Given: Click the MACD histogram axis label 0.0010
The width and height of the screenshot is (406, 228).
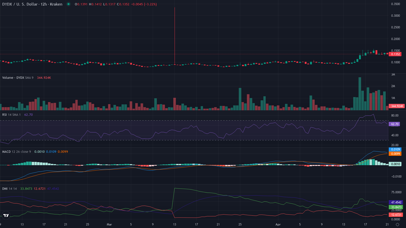Looking at the screenshot, I should click(x=396, y=164).
